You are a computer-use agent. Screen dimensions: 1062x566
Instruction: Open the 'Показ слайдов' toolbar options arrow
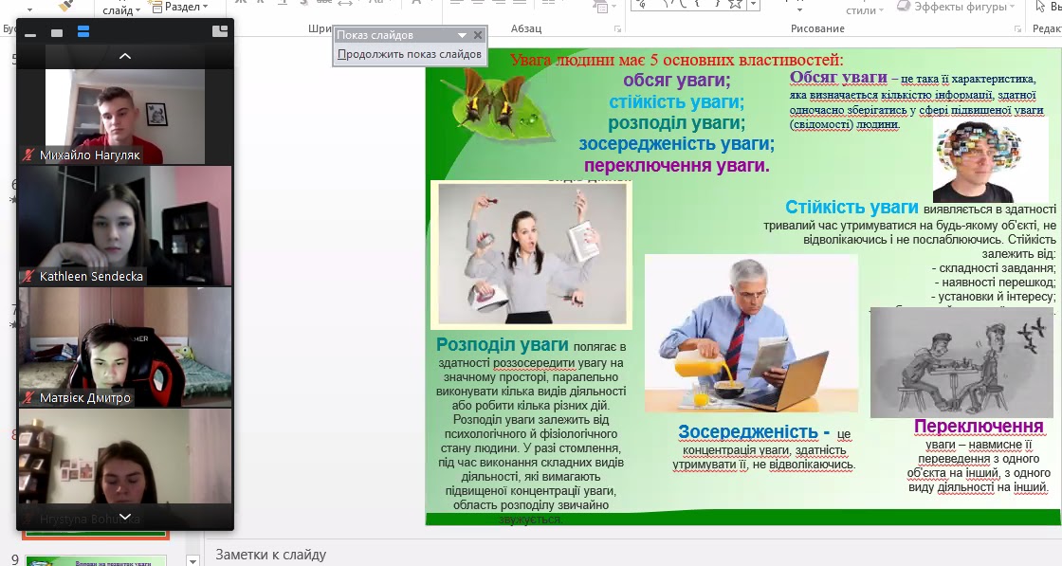coord(462,35)
